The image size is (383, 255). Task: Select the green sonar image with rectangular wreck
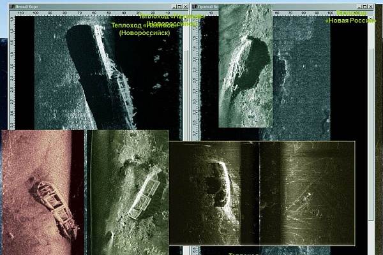pyautogui.click(x=128, y=193)
